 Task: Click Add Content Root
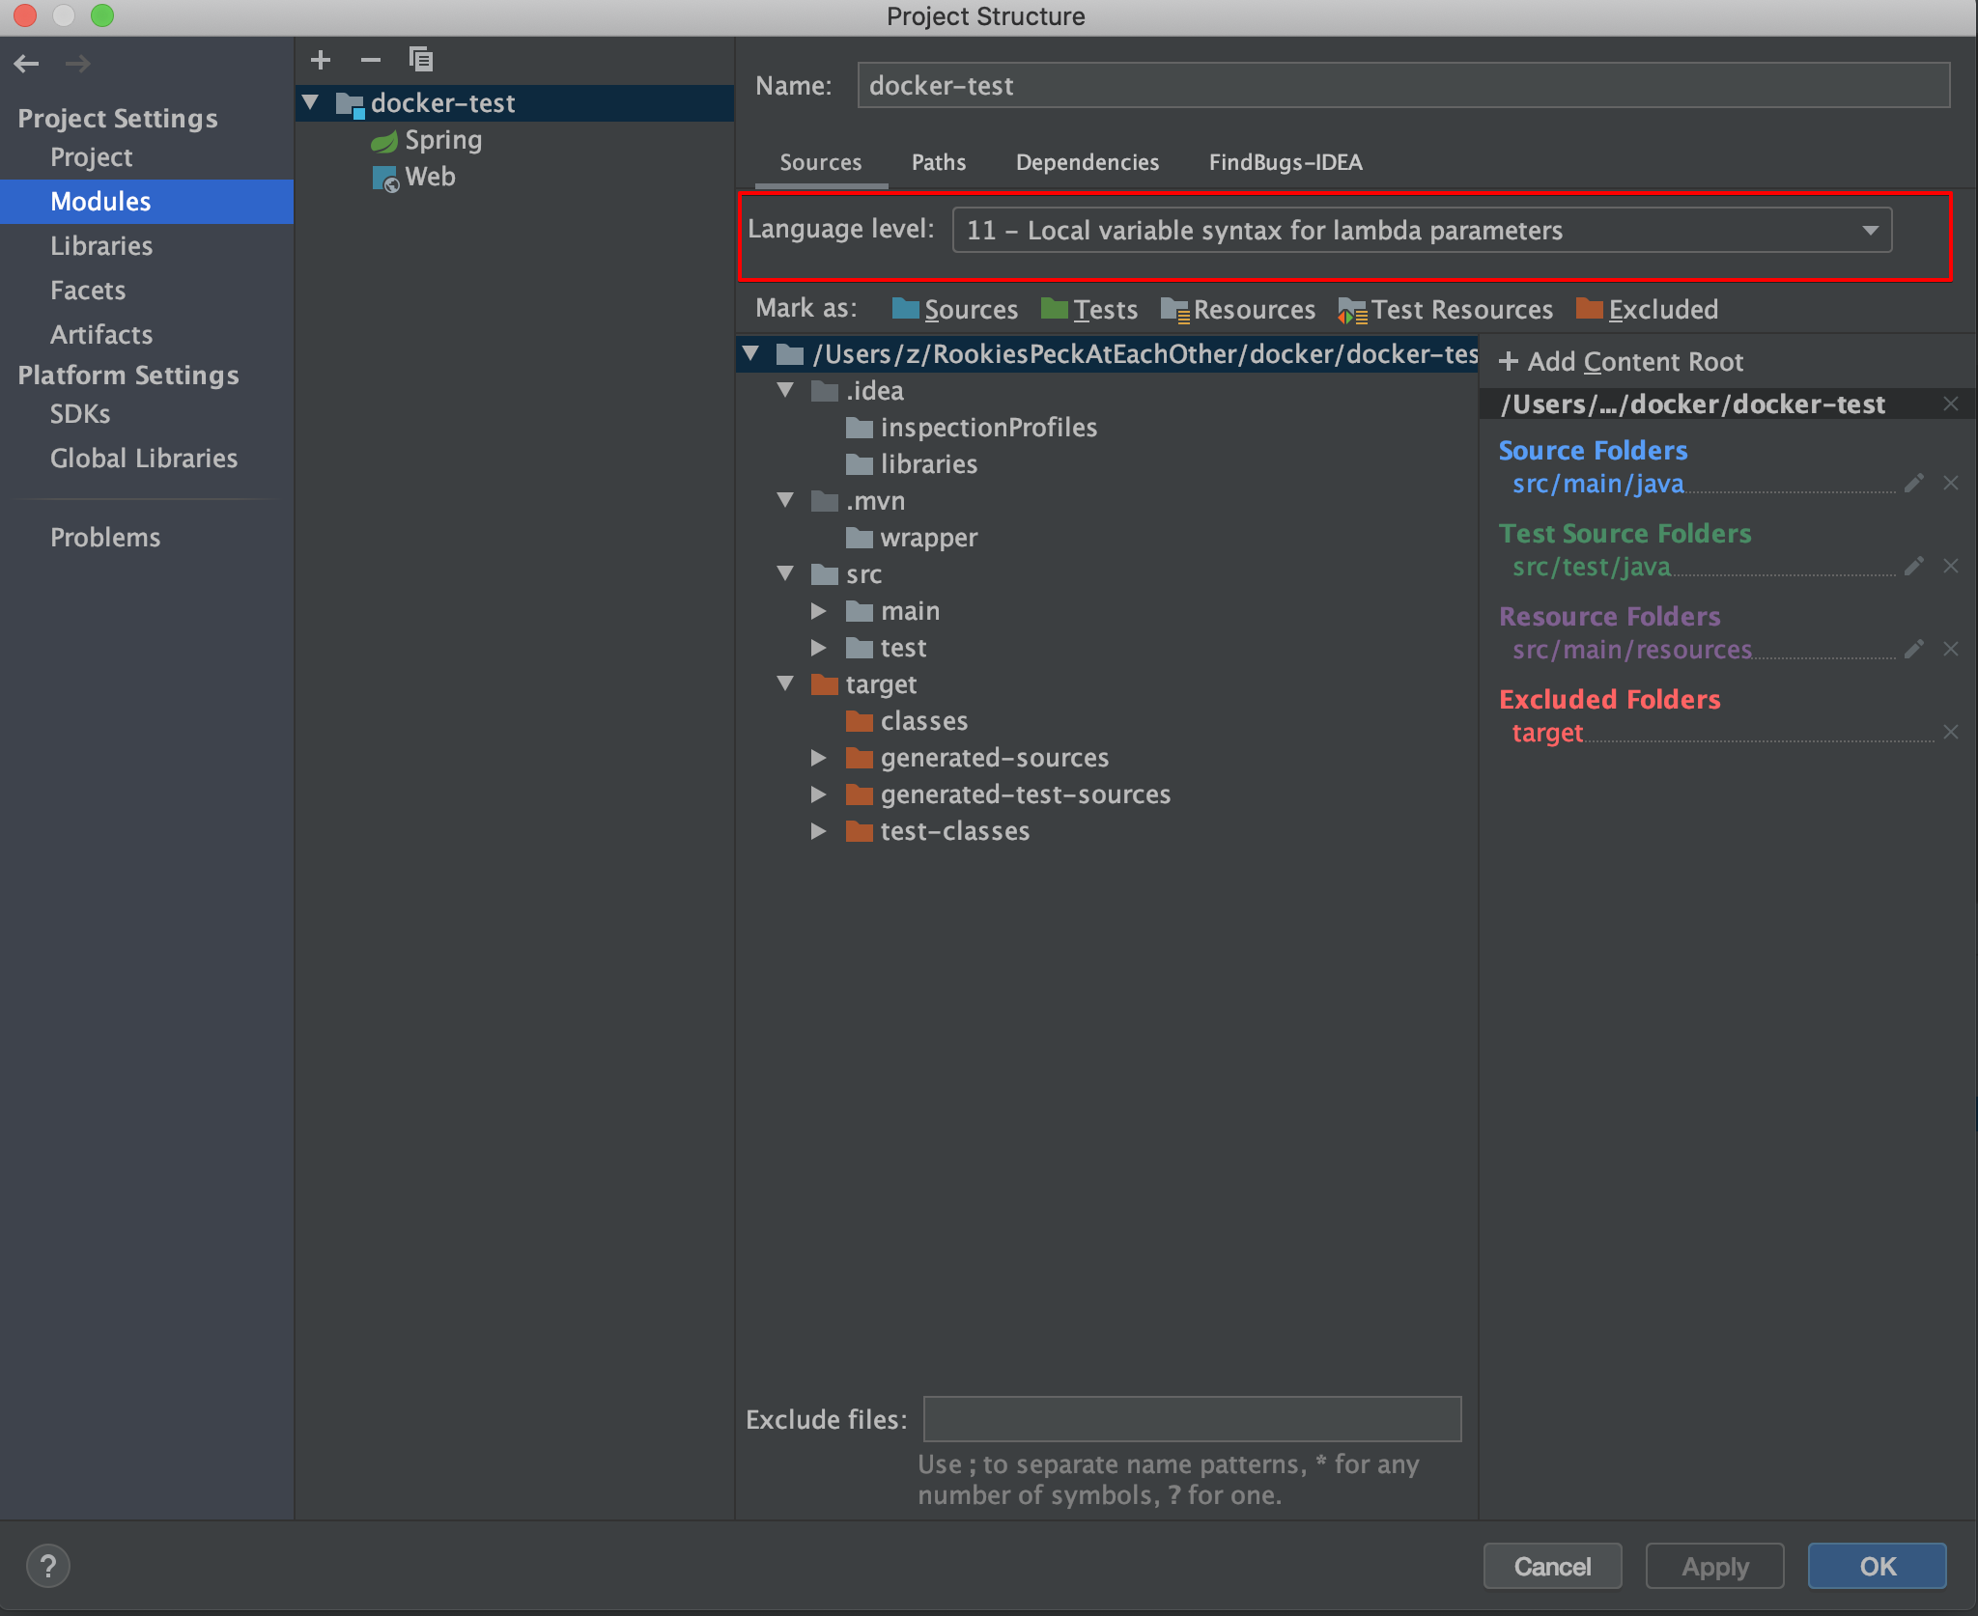tap(1621, 362)
